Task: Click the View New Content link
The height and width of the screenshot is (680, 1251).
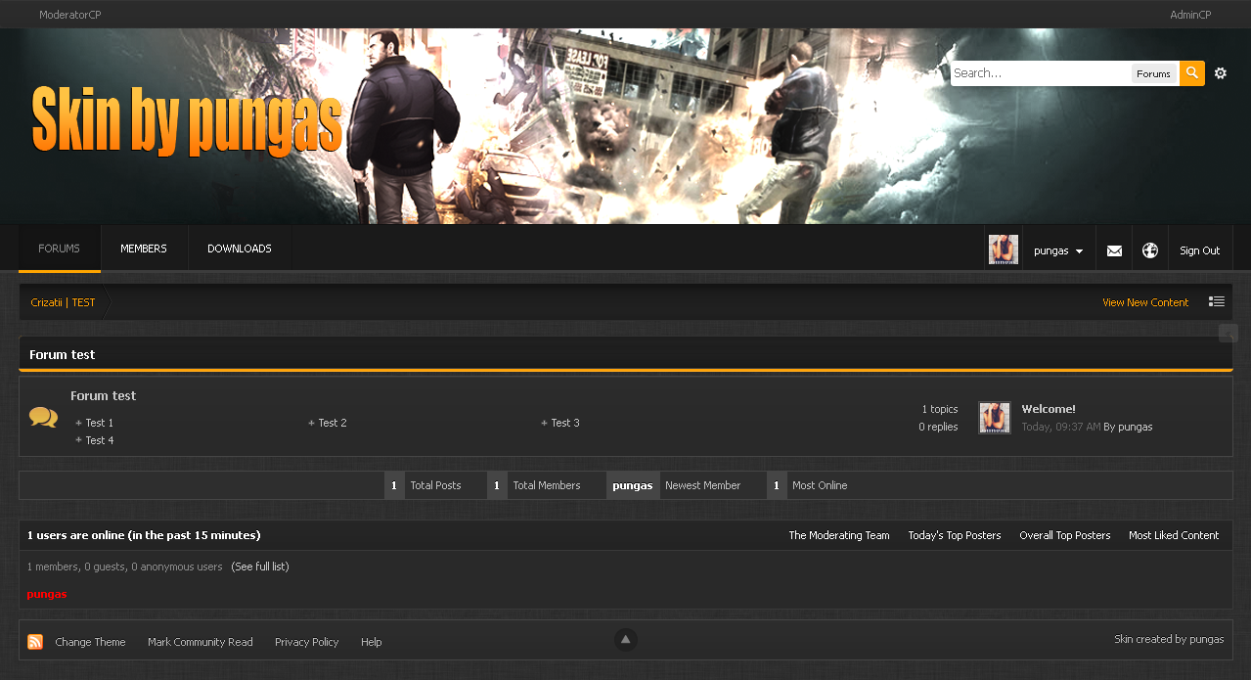Action: tap(1145, 302)
